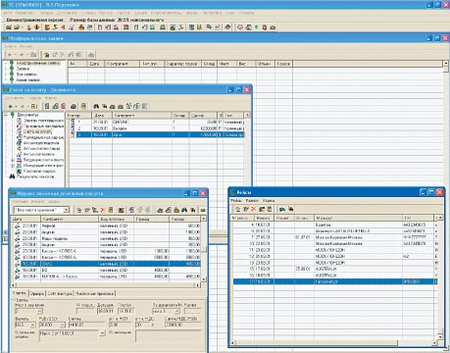
Task: Click the down arrow of Рейсы vertical scrollbar
Action: [x=440, y=336]
